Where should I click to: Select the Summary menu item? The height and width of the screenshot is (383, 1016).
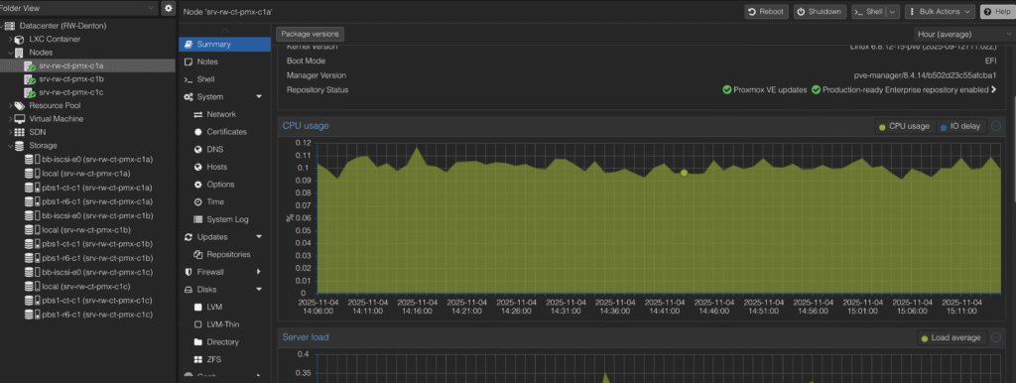tap(225, 45)
